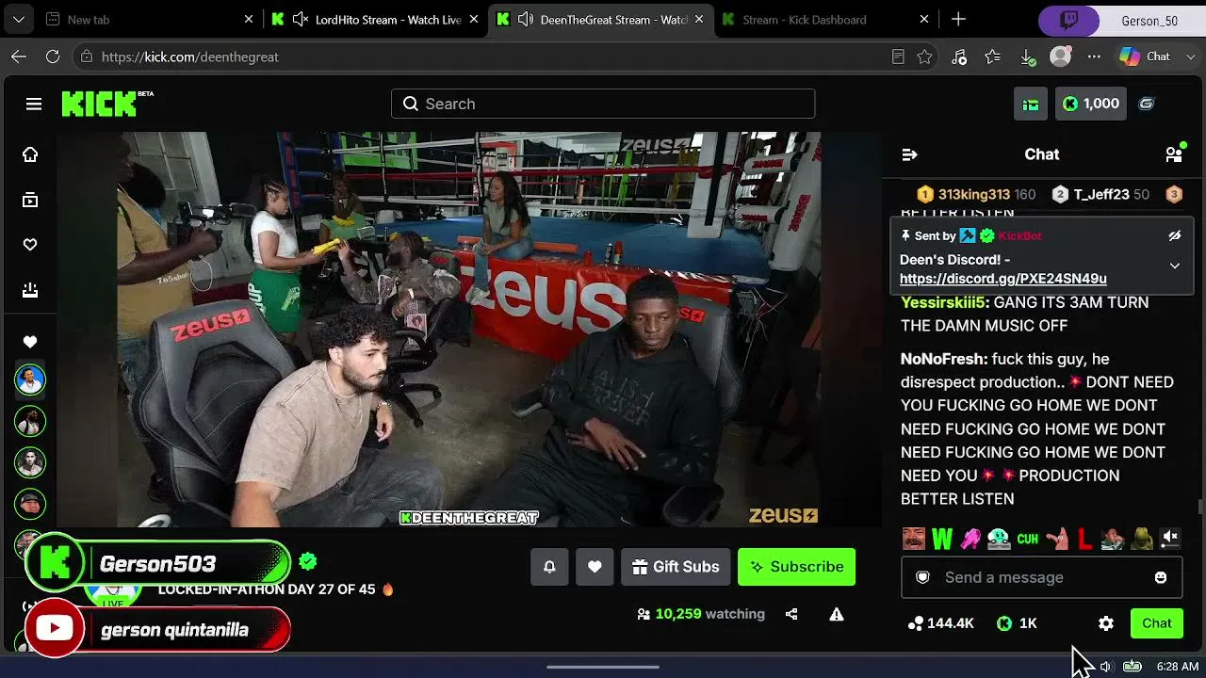
Task: Unmute the LordHito Stream tab audio
Action: (301, 19)
